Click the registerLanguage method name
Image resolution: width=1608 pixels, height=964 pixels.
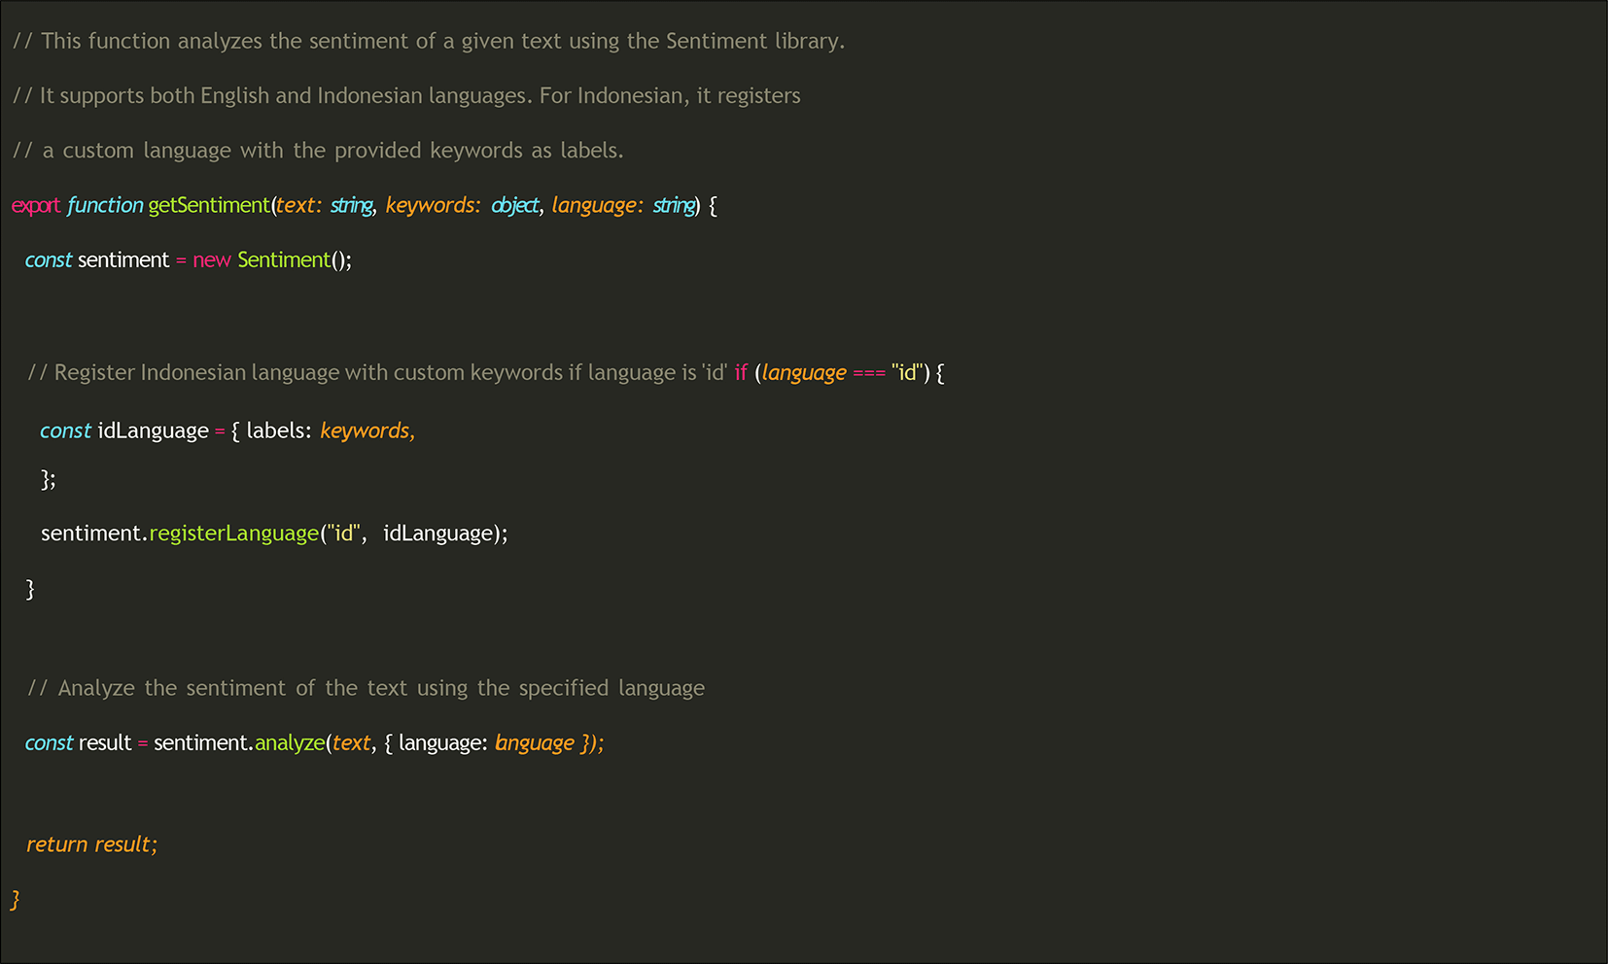(233, 534)
